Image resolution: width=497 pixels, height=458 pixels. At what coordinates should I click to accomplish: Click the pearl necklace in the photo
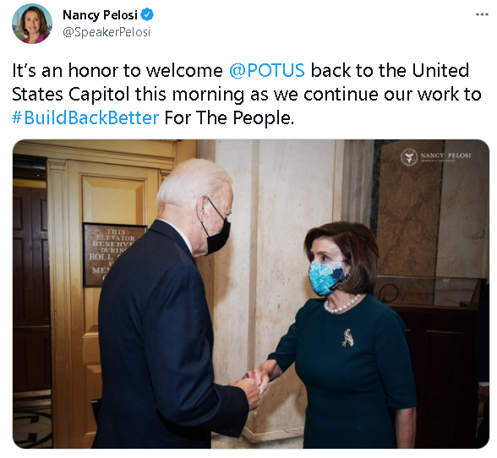341,304
